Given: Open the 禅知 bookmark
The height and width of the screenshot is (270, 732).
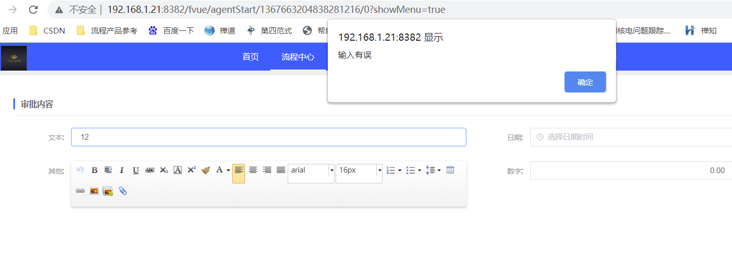Looking at the screenshot, I should pos(701,30).
